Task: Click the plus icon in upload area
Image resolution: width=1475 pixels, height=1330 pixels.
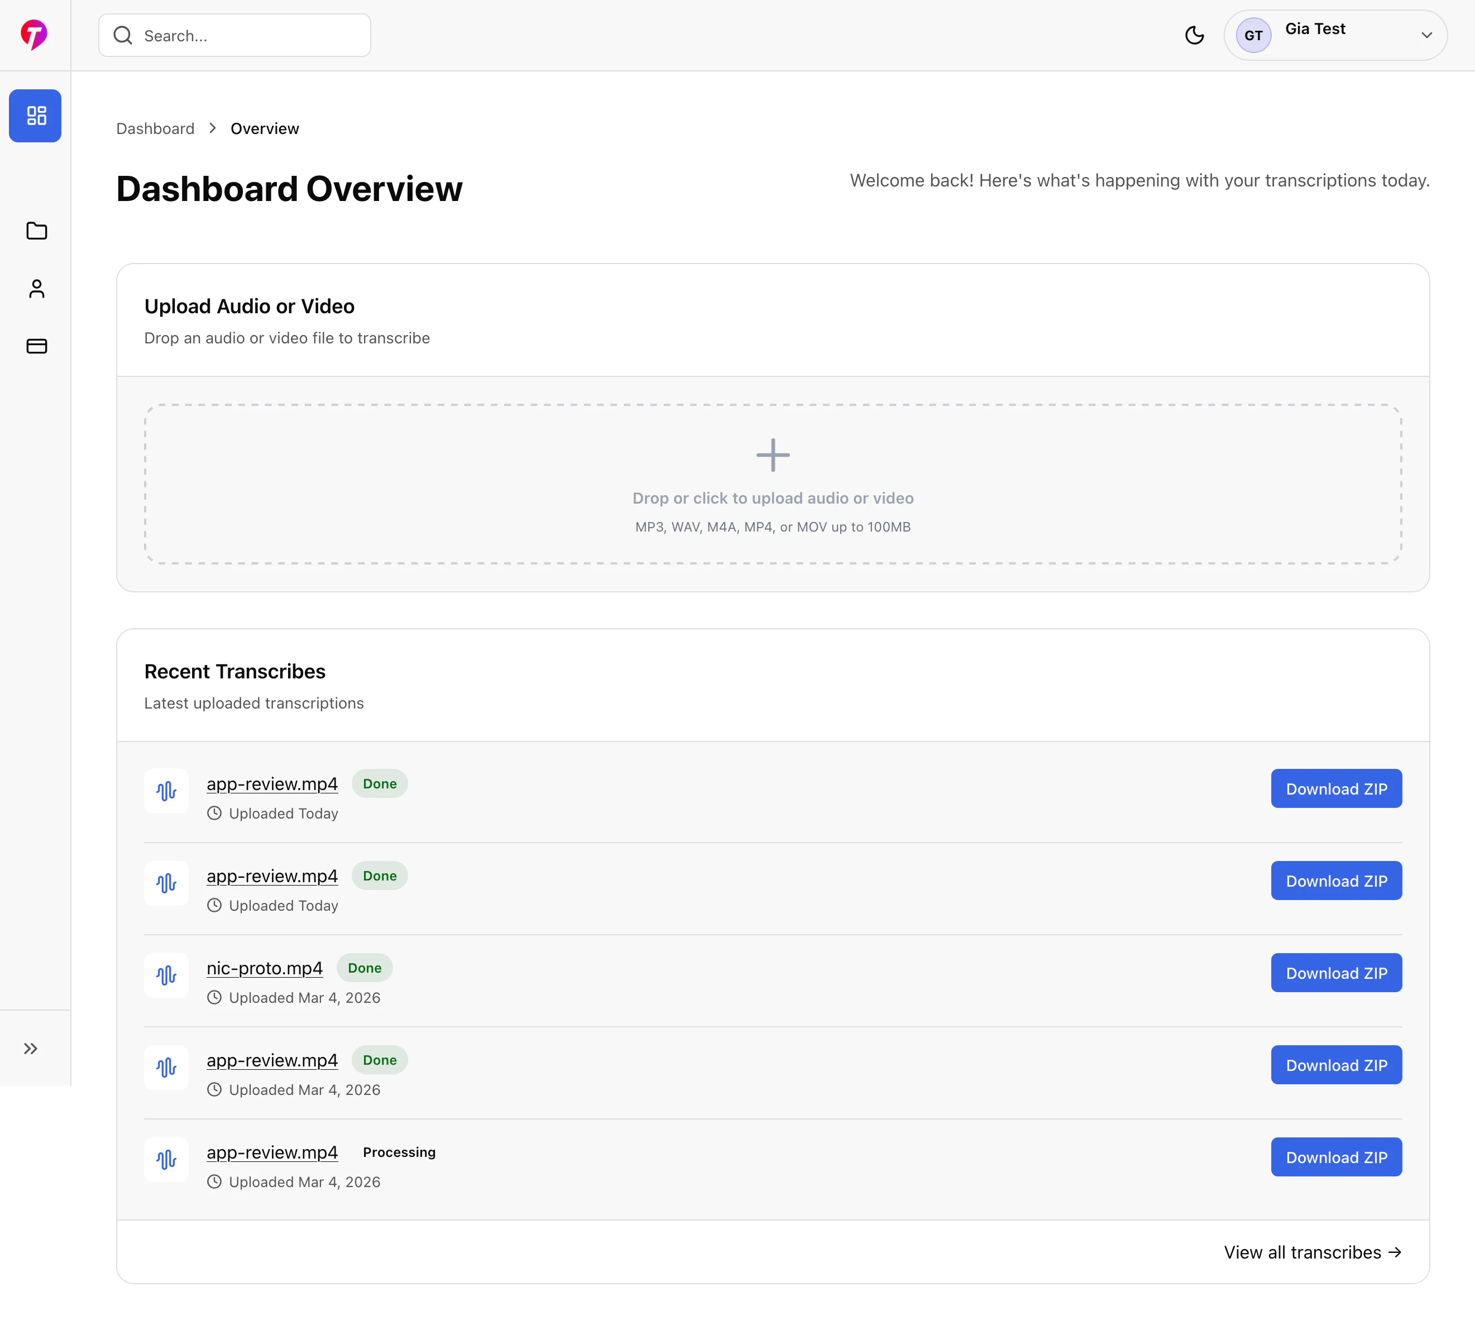Action: coord(772,455)
